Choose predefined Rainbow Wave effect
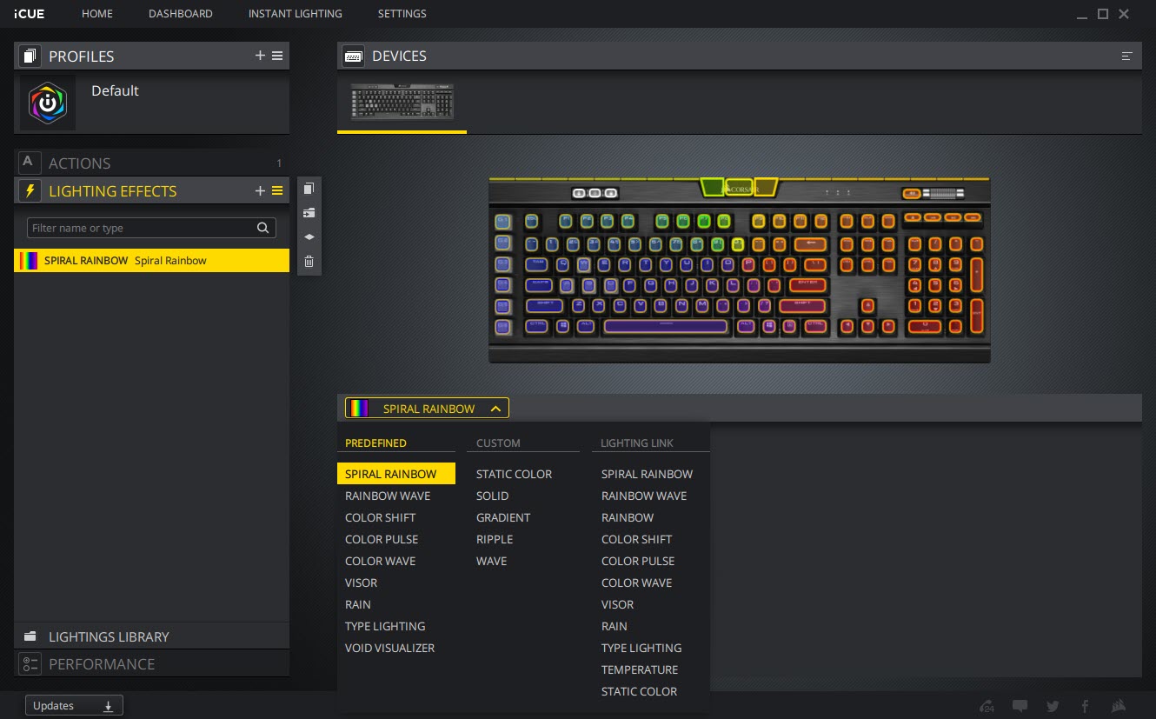This screenshot has width=1156, height=719. click(x=388, y=496)
